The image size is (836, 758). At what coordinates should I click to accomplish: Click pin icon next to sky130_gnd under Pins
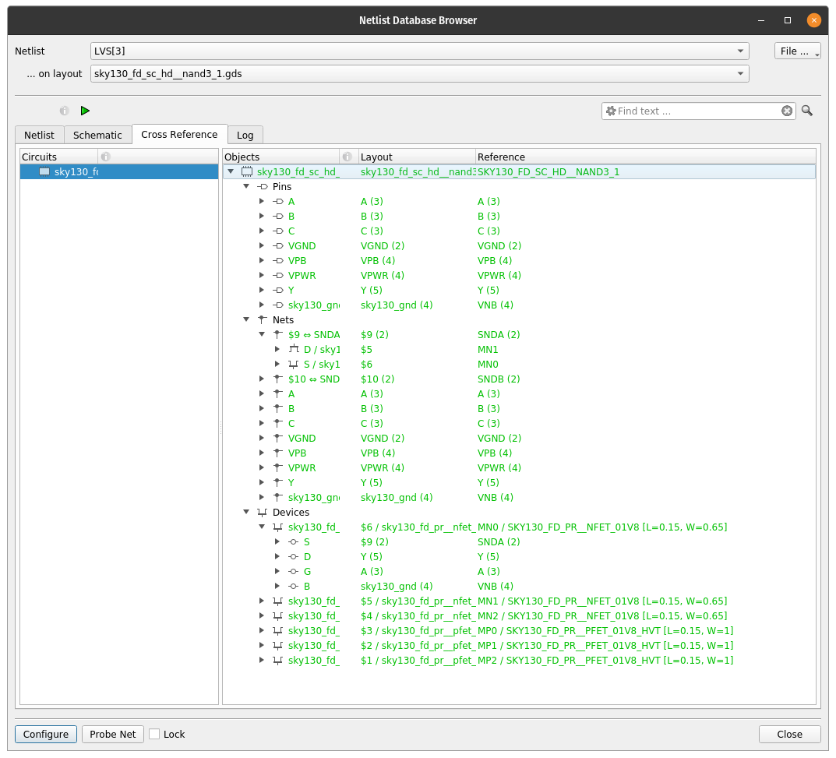tap(278, 305)
